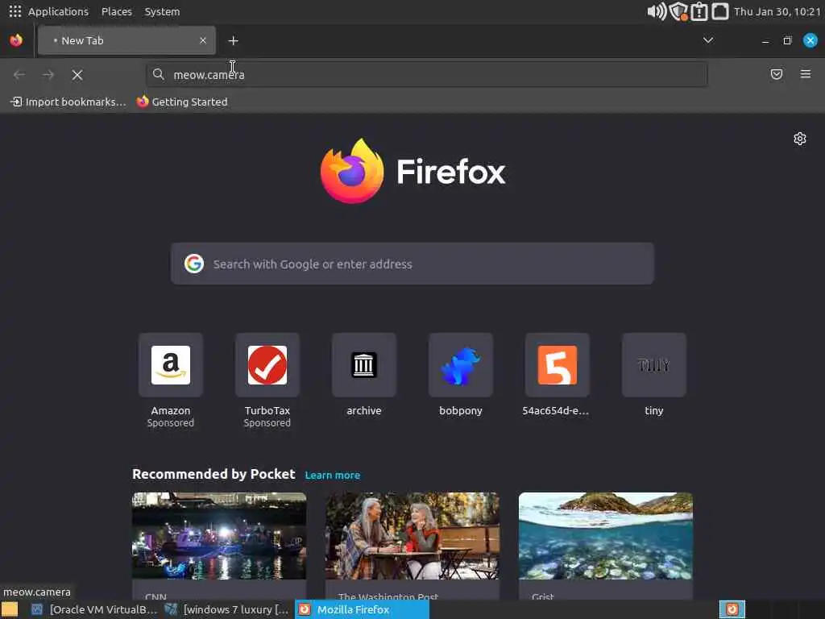The height and width of the screenshot is (619, 825).
Task: Open Import bookmarks bookmark item
Action: point(68,102)
